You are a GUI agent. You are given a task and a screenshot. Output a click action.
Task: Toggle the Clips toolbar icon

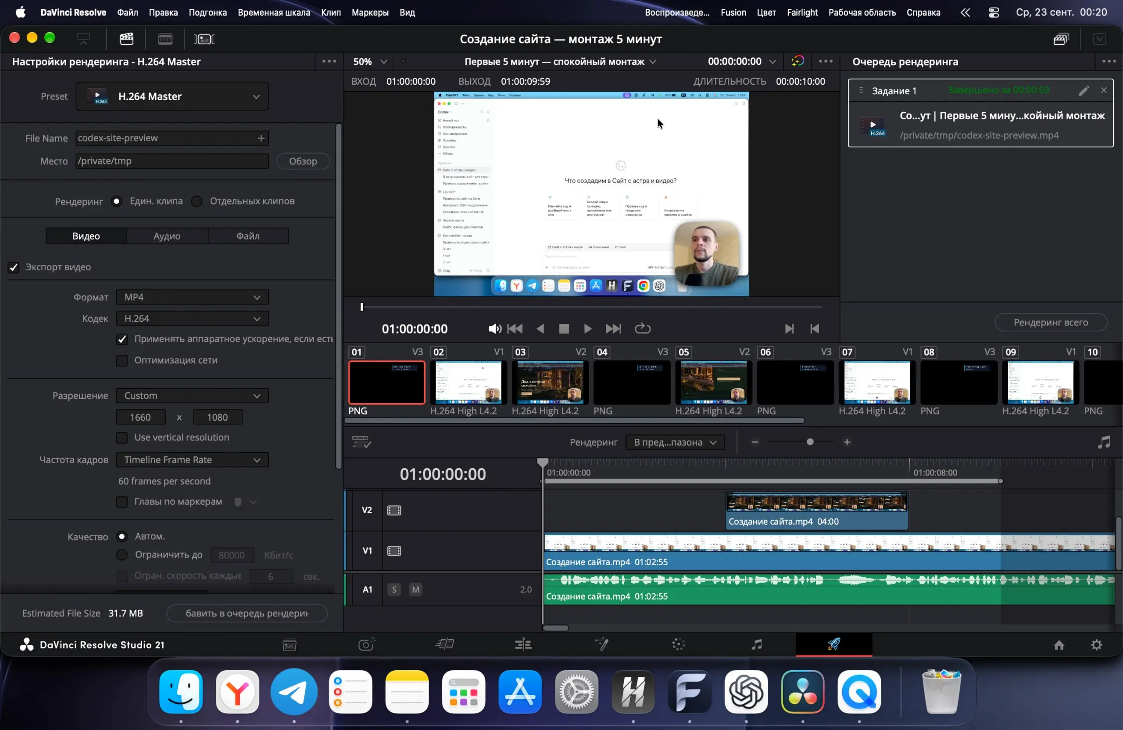pos(204,39)
